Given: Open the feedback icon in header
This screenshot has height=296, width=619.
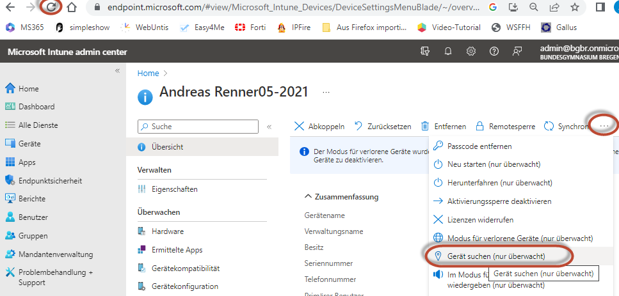Looking at the screenshot, I should pyautogui.click(x=517, y=52).
